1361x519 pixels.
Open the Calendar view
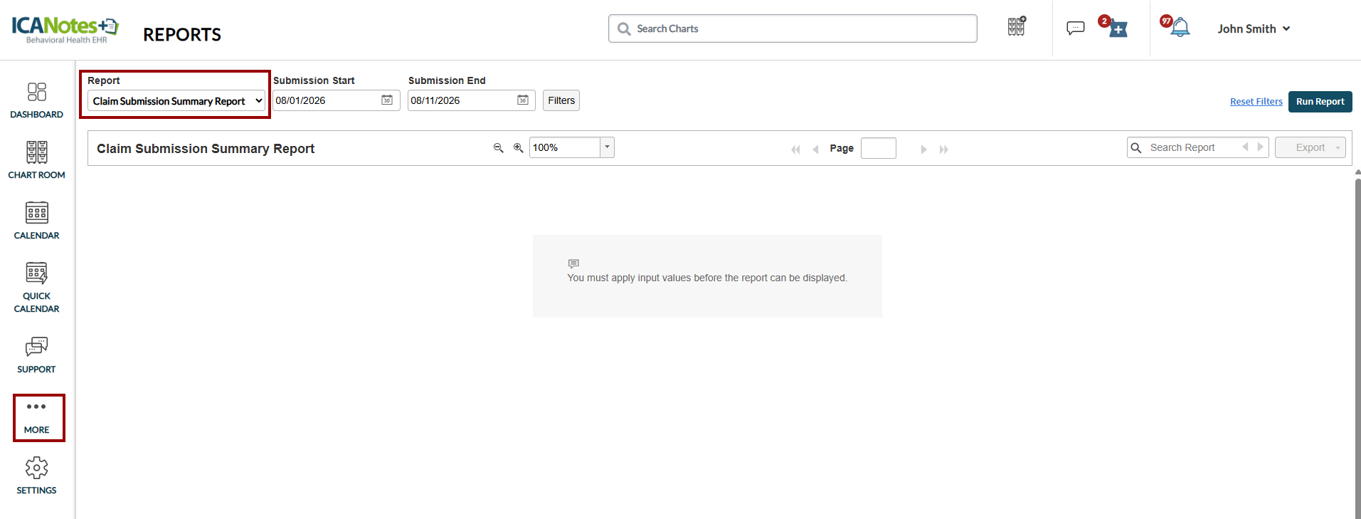pos(36,221)
